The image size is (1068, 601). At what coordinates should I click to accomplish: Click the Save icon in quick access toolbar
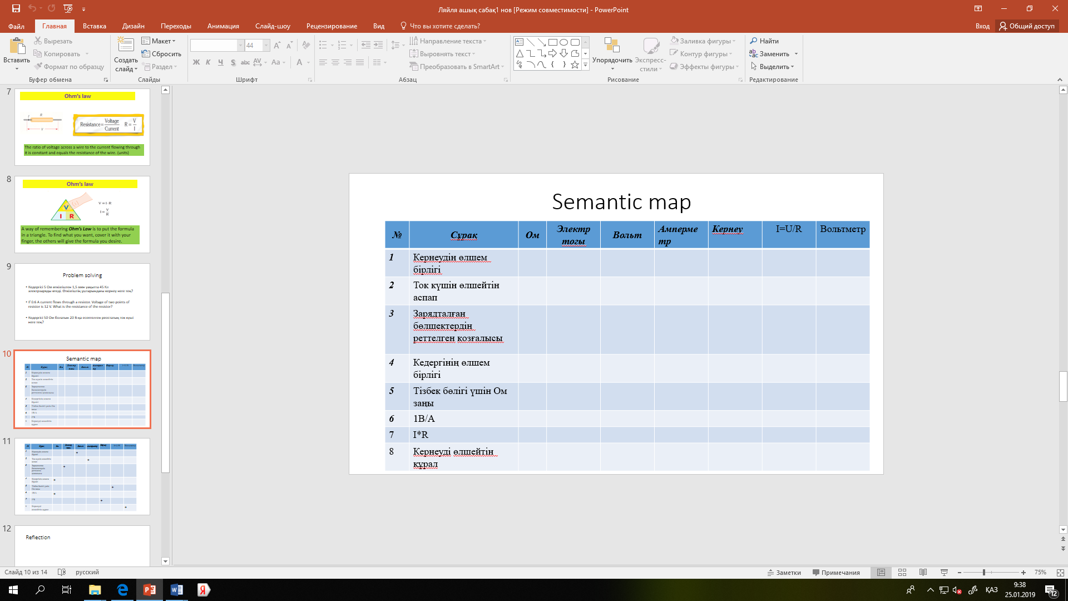point(16,8)
